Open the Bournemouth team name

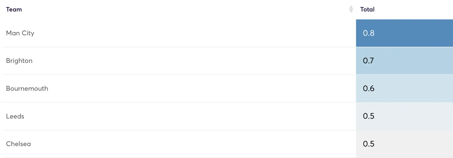[x=27, y=88]
